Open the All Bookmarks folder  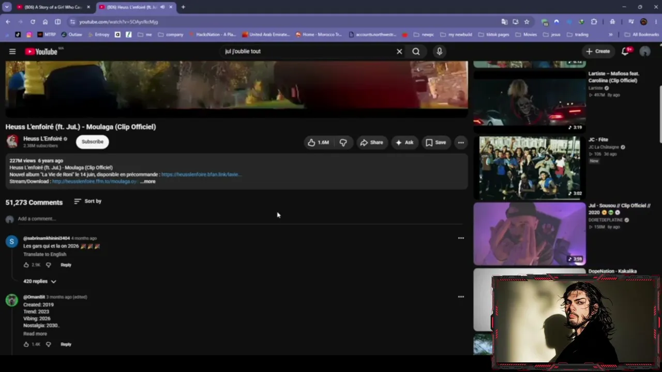tap(642, 35)
